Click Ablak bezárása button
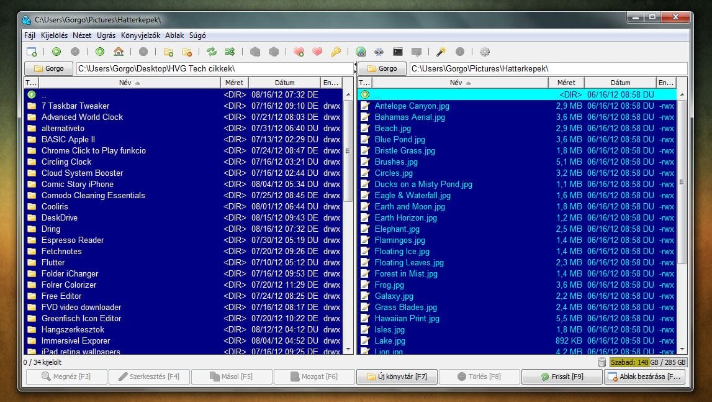Screen dimensions: 712x402 [645, 377]
